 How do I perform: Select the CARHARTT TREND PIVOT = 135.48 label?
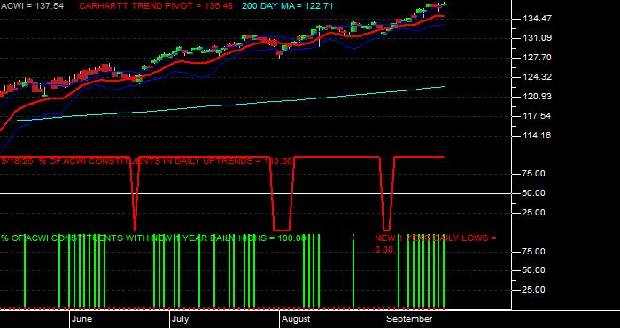pyautogui.click(x=156, y=6)
